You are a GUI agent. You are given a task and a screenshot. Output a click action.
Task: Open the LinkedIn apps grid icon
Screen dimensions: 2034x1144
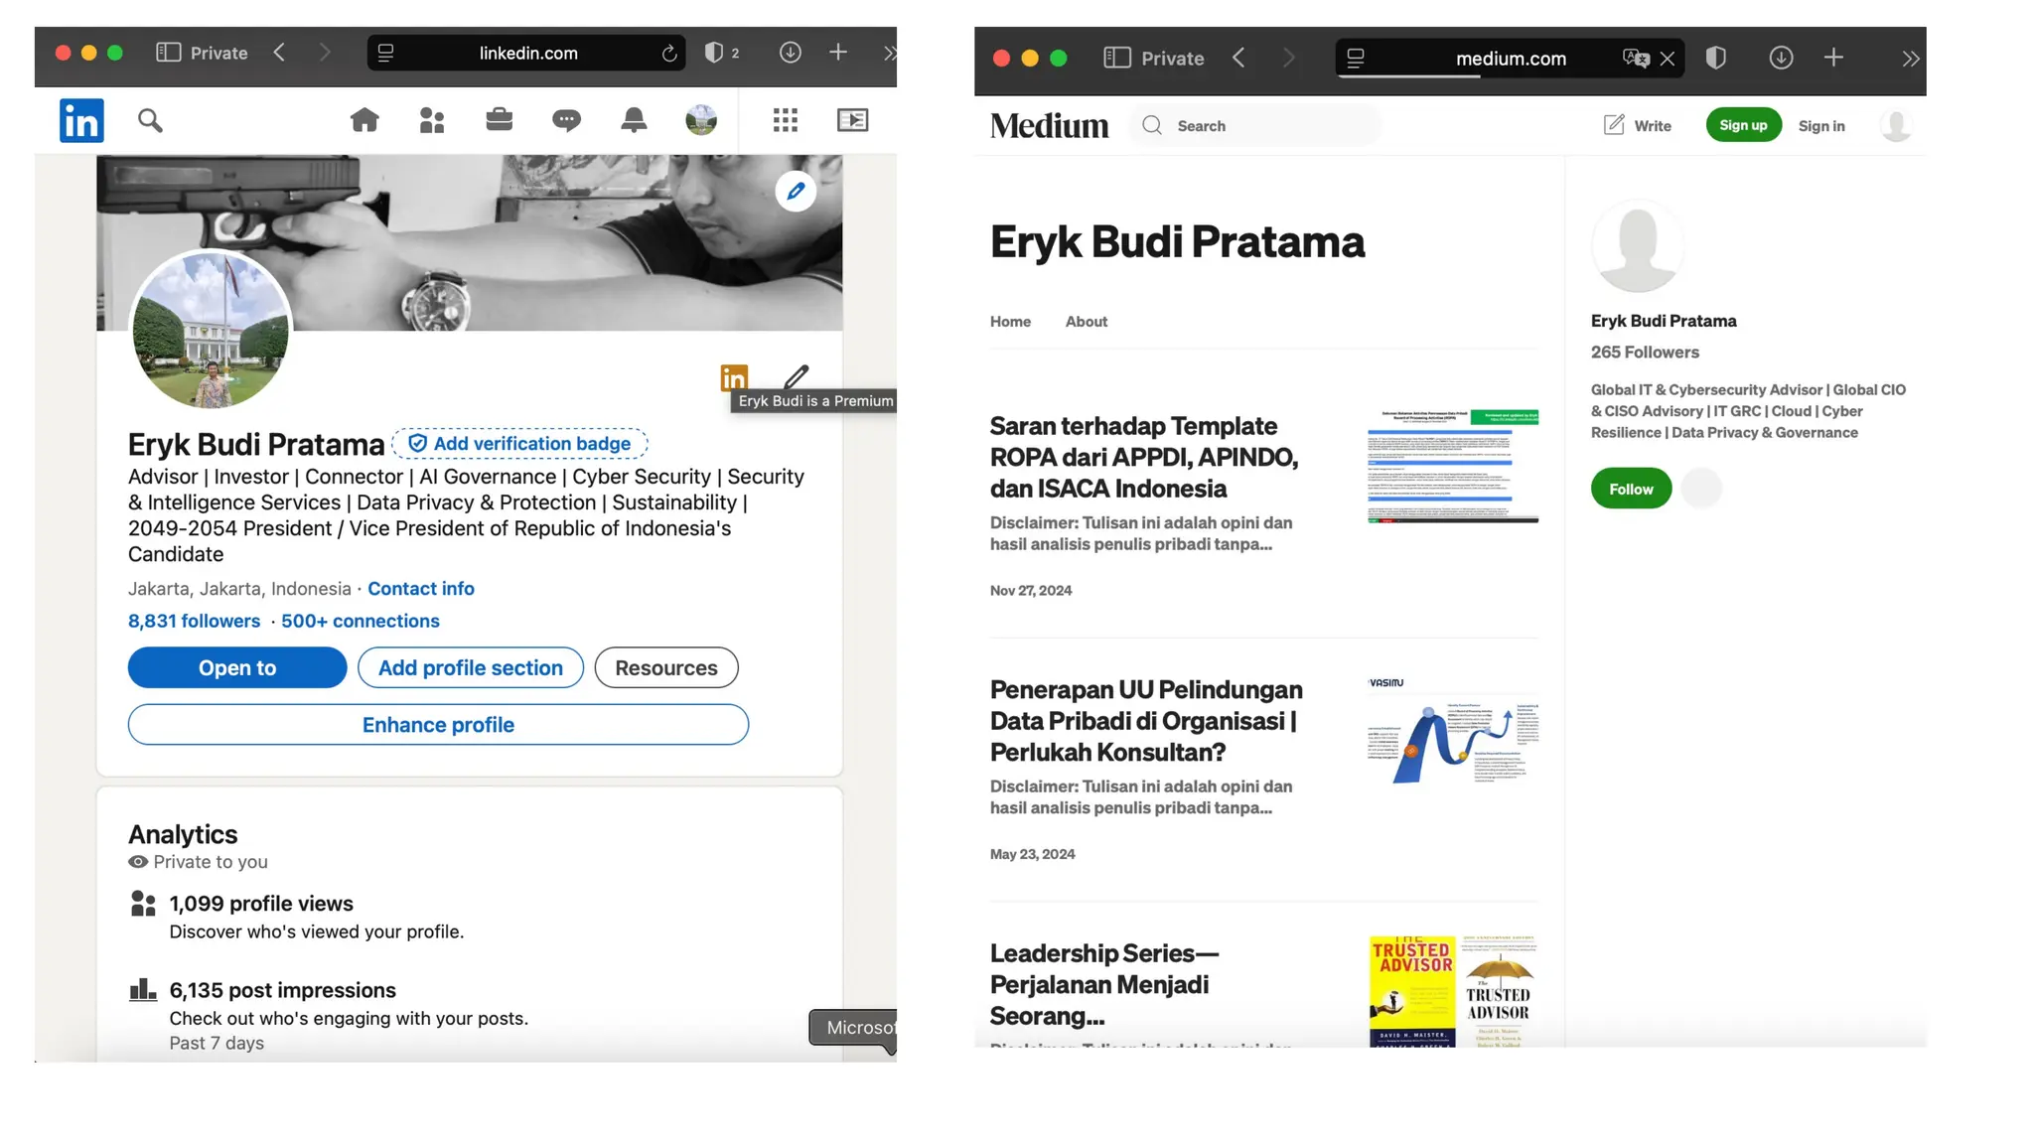pyautogui.click(x=785, y=120)
